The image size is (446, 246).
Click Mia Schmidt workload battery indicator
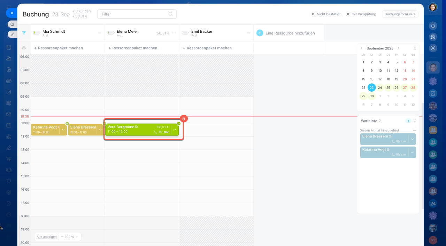[37, 33]
